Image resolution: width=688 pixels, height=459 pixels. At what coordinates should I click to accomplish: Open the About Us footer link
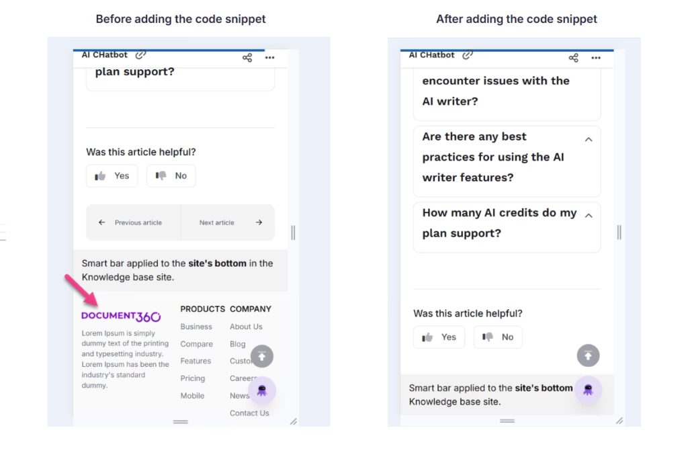pyautogui.click(x=246, y=327)
